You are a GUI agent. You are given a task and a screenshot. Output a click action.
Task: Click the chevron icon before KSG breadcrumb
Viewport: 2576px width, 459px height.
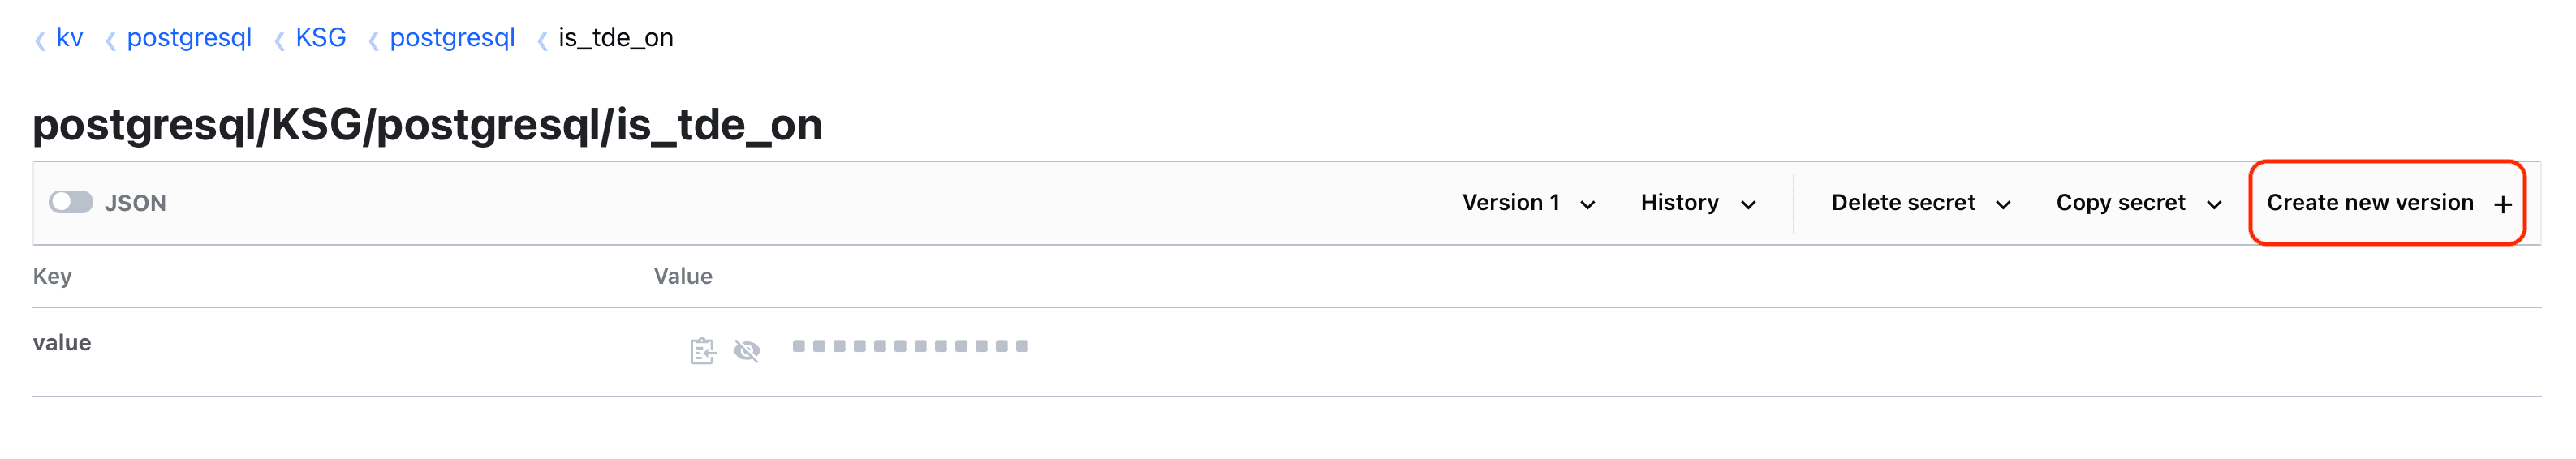pyautogui.click(x=280, y=40)
